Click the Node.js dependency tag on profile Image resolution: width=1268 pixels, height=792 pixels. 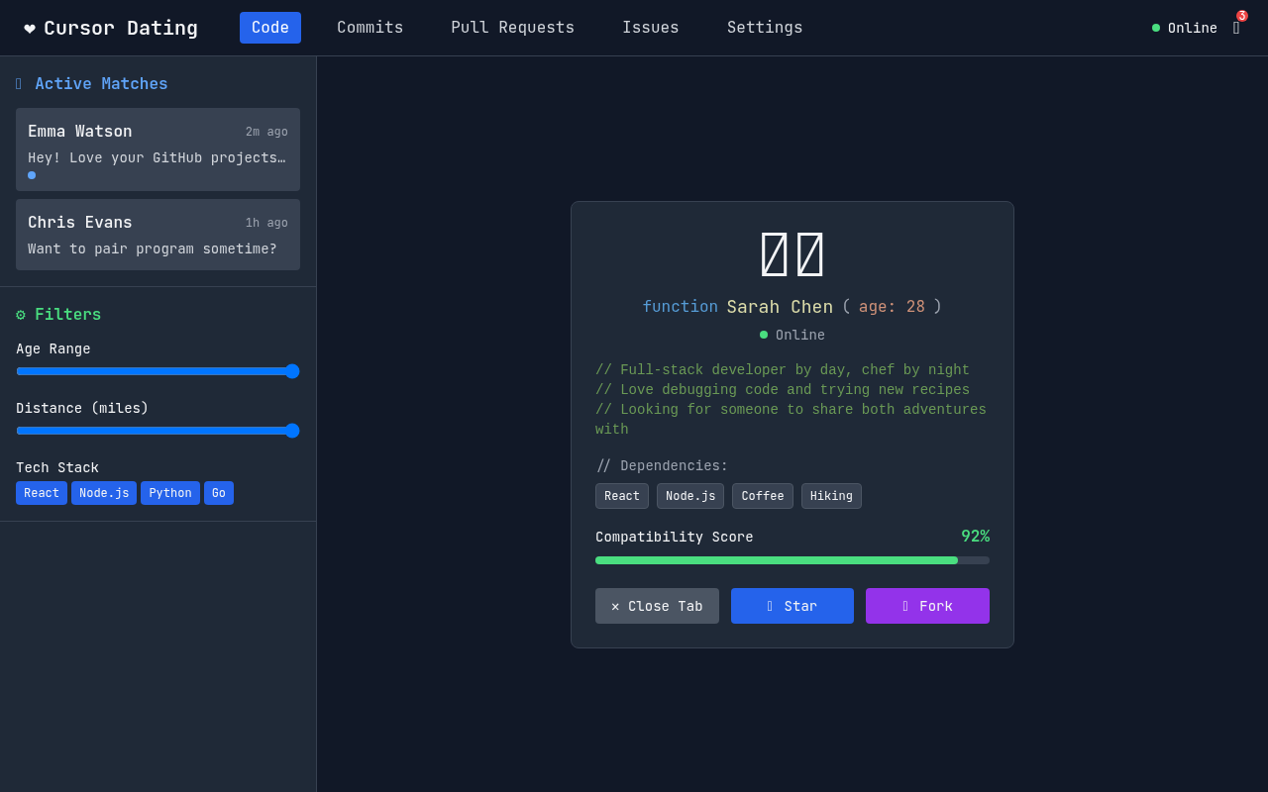click(690, 496)
